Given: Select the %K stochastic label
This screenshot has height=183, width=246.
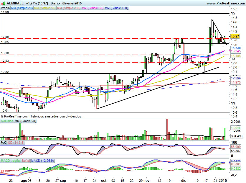Looking at the screenshot, I should click(x=4, y=143).
